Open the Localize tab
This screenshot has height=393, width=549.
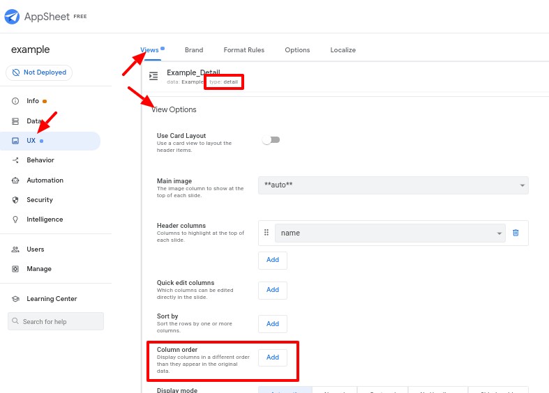(343, 50)
